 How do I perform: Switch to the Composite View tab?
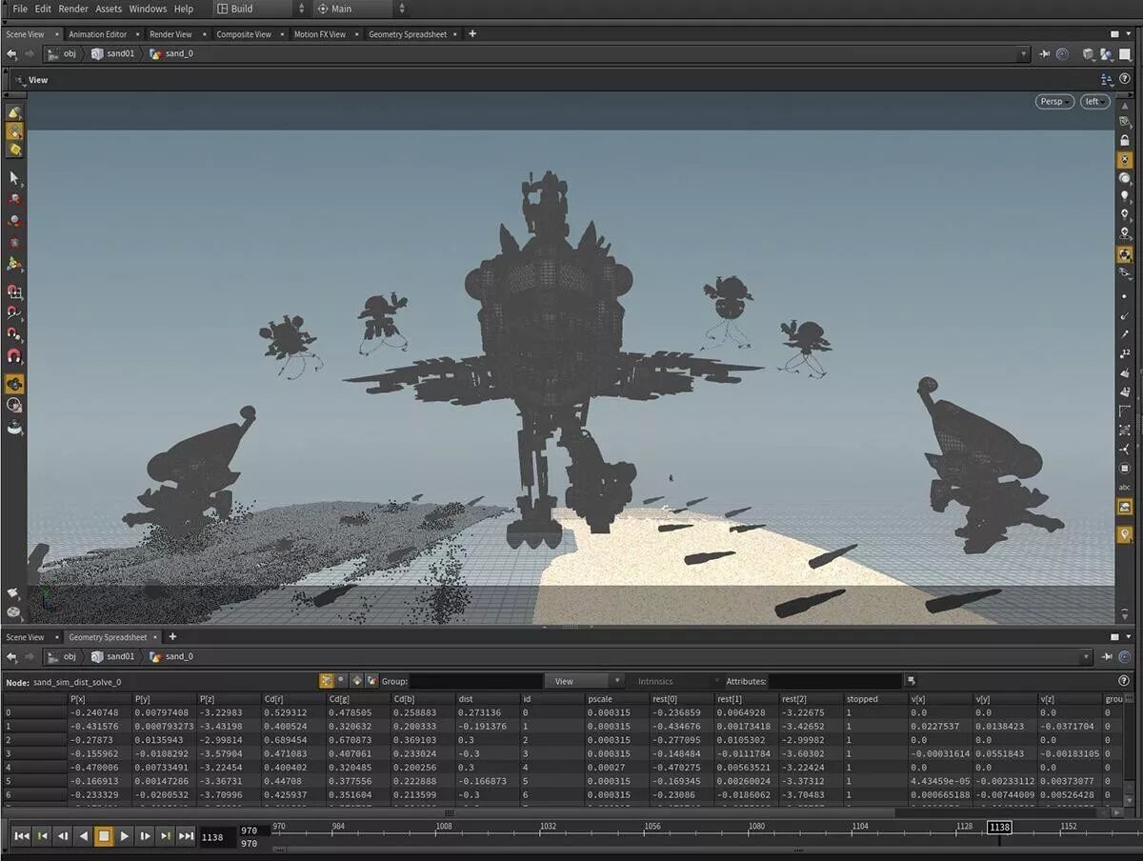tap(243, 34)
